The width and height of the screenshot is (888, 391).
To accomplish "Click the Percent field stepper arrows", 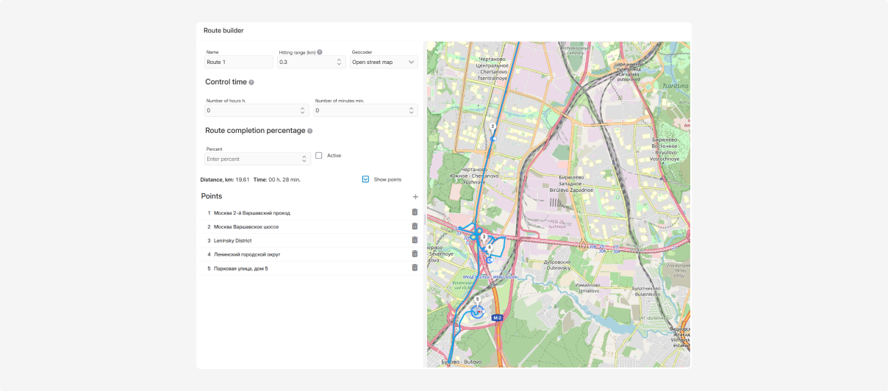I will coord(305,159).
